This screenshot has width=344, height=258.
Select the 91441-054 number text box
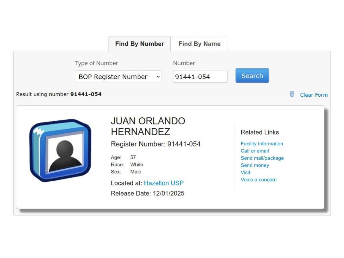click(200, 76)
